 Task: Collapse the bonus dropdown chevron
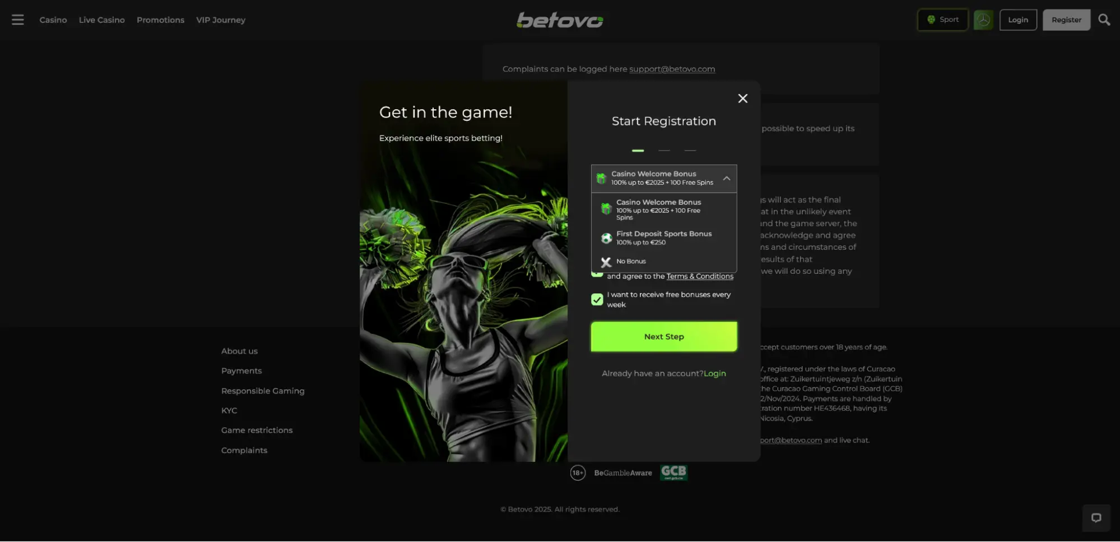point(727,178)
